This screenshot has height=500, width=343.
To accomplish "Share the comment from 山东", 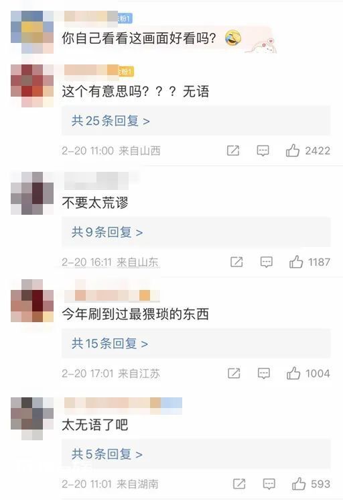I will pyautogui.click(x=236, y=262).
